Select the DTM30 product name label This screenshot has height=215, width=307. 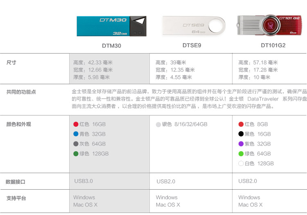[111, 46]
